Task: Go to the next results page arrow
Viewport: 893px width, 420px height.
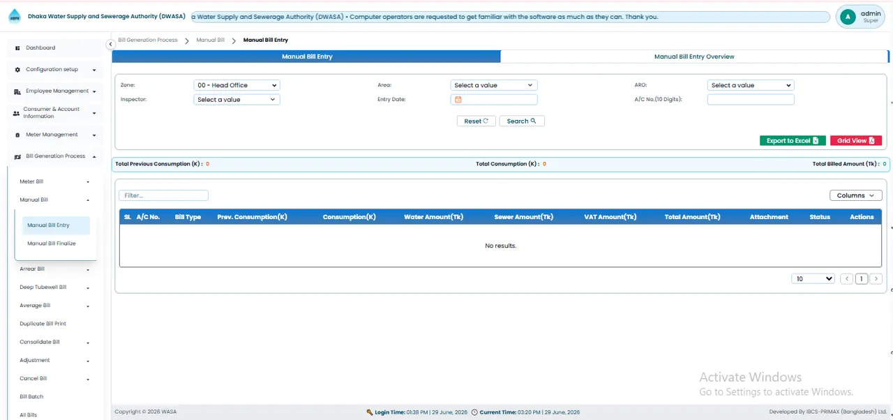Action: [x=876, y=278]
